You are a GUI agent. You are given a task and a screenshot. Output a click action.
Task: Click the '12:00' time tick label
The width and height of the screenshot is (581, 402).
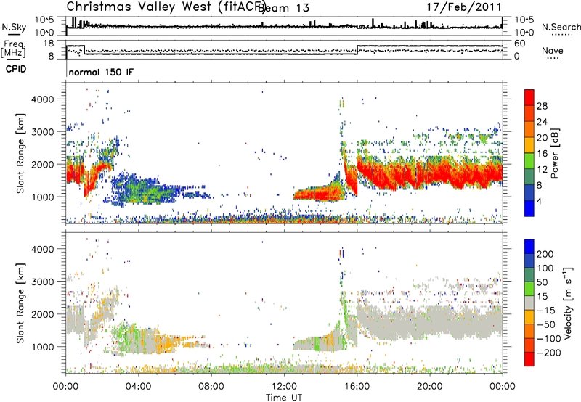point(284,387)
